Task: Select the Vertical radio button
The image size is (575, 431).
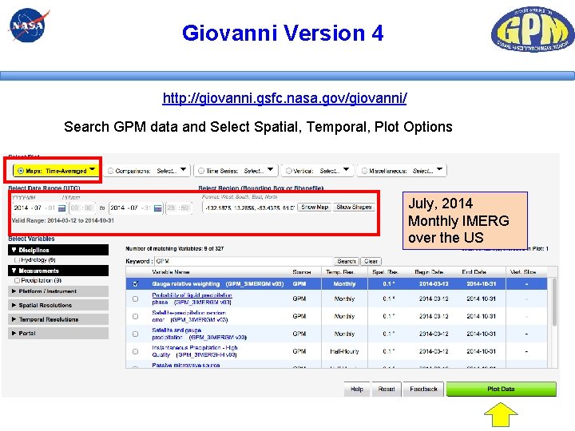Action: click(x=288, y=171)
